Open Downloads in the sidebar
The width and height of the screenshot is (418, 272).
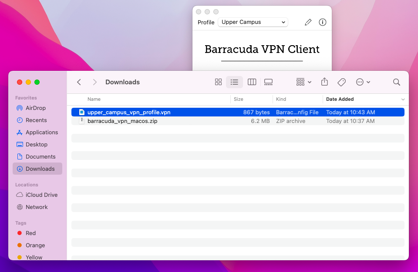(37, 169)
